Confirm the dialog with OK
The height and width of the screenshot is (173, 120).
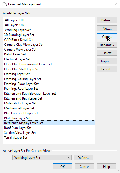pos(62,166)
